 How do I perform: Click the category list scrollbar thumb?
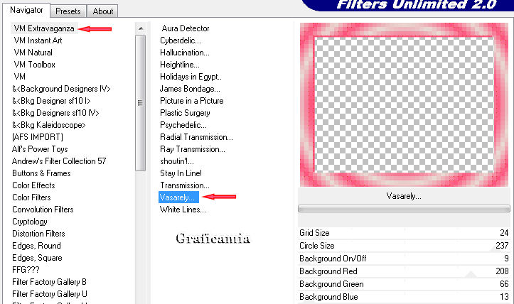click(x=141, y=99)
